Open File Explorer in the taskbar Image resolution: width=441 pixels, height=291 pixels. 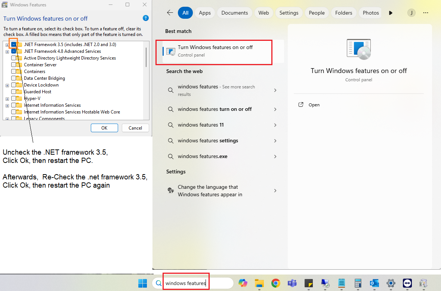click(259, 283)
